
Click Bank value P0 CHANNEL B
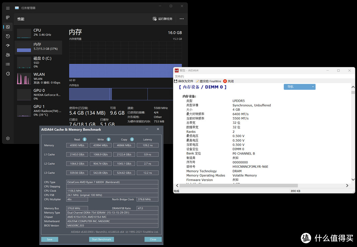[x=244, y=154]
